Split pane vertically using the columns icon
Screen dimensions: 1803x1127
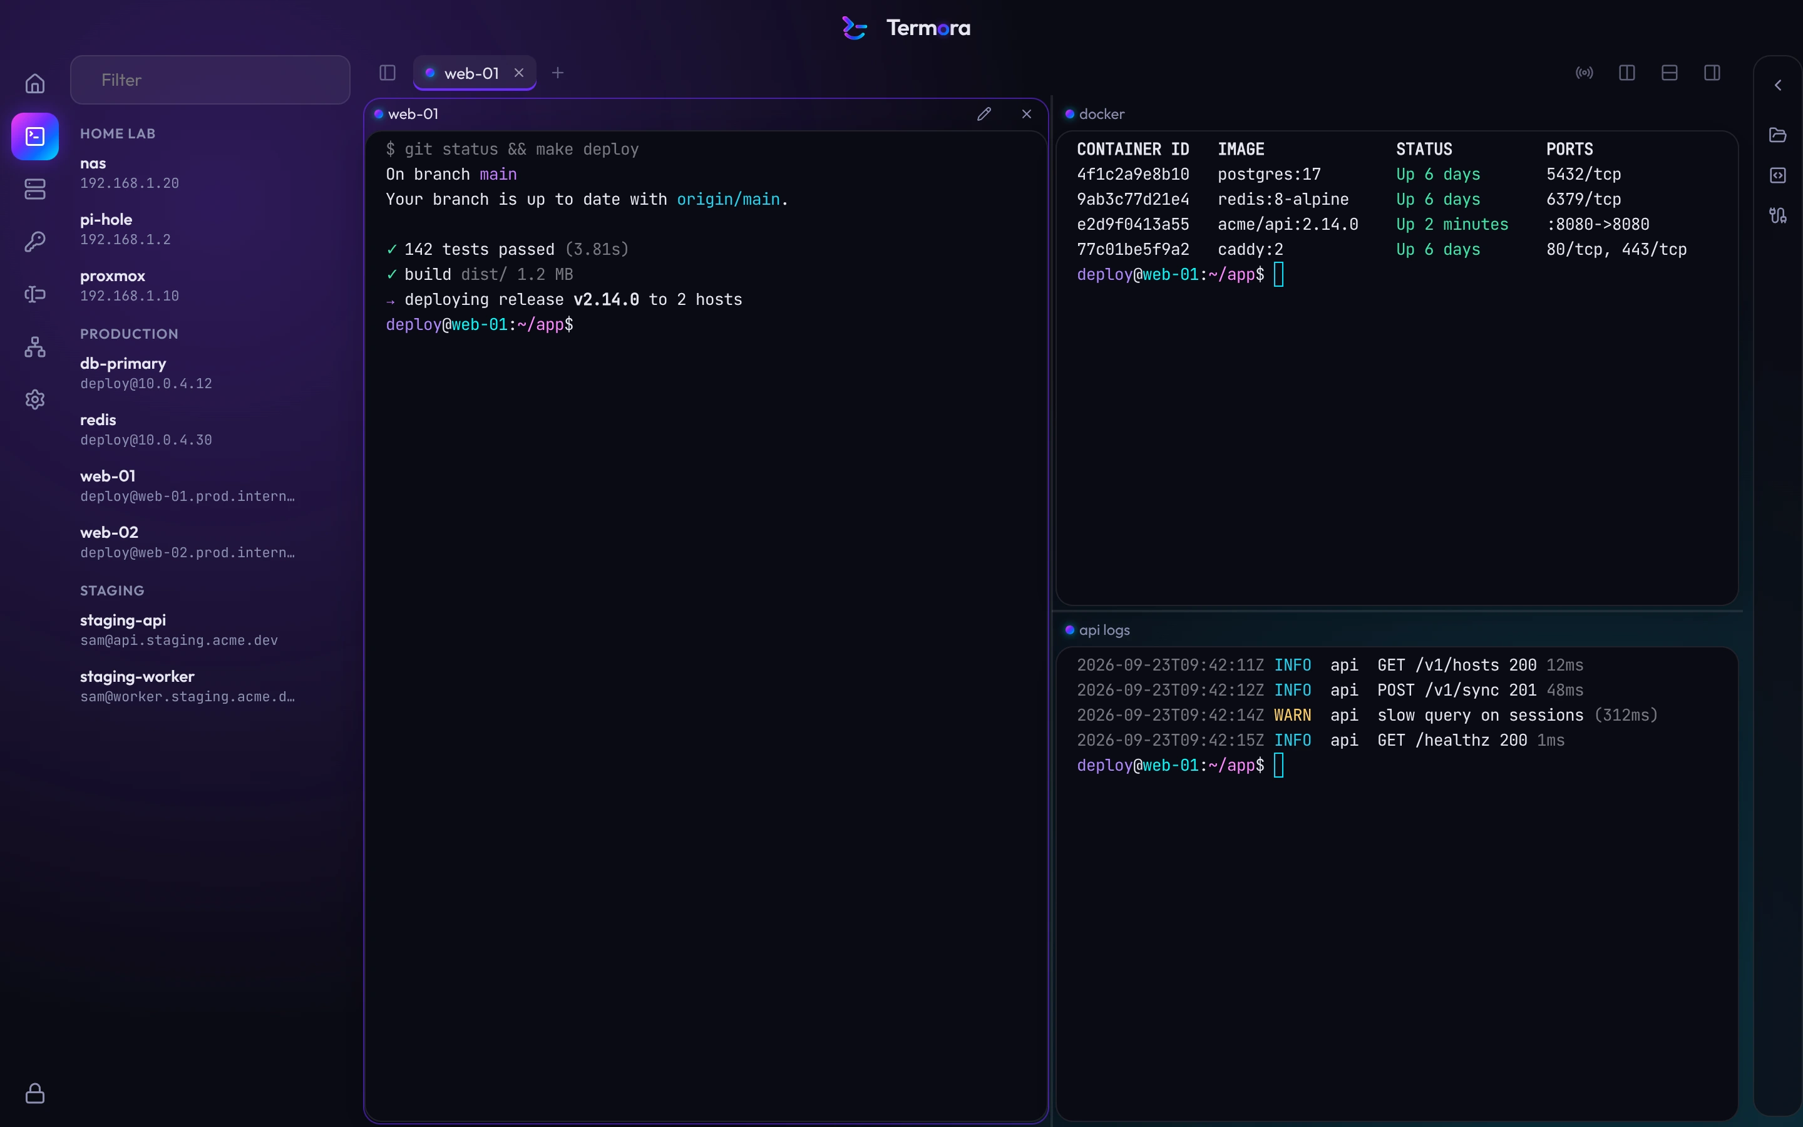tap(1627, 72)
